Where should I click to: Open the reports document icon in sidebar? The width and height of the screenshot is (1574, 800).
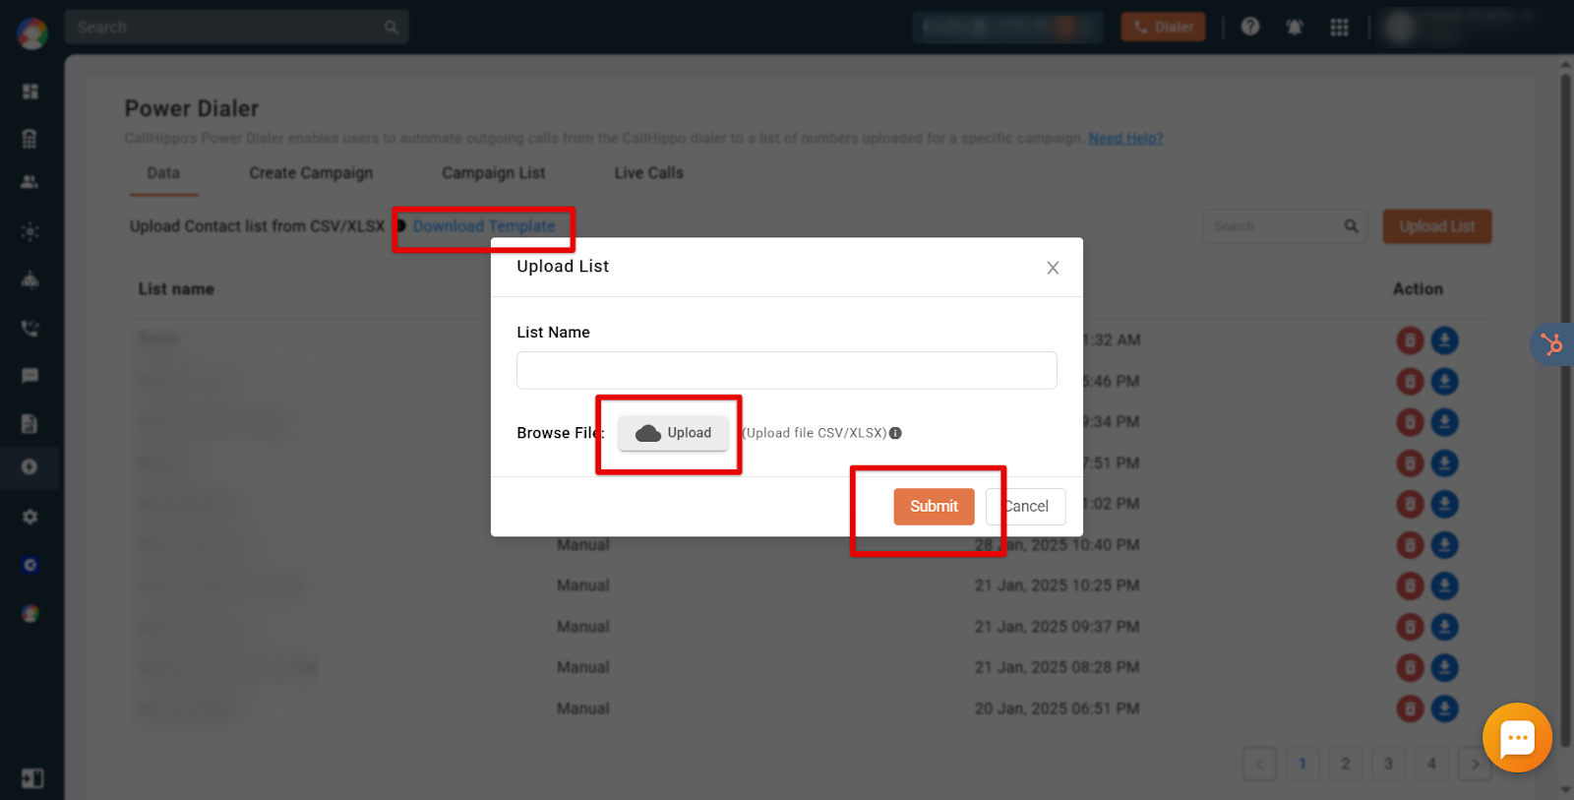coord(30,424)
